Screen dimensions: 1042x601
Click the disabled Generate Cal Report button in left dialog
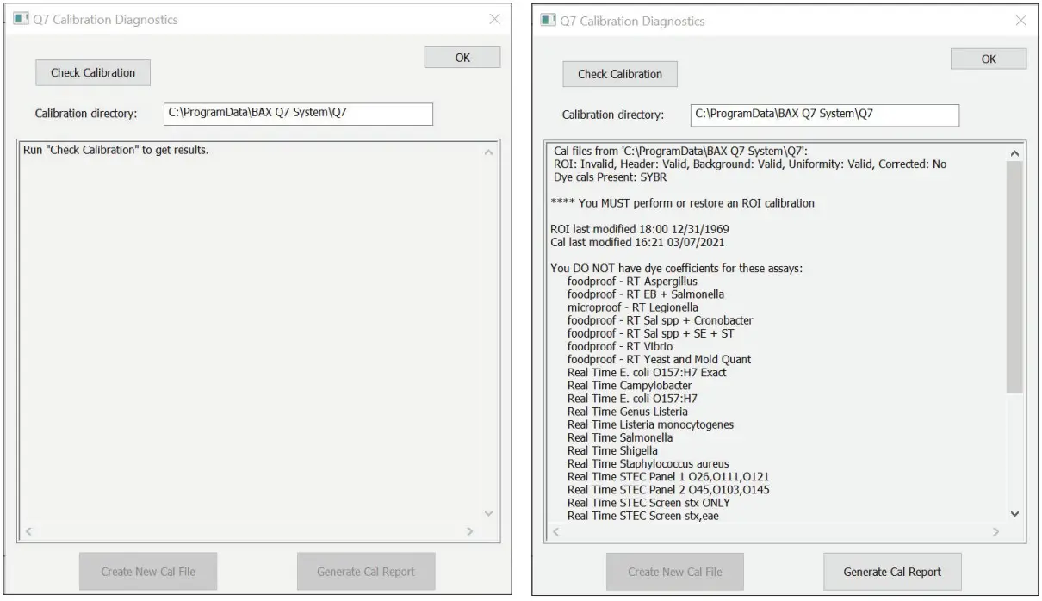click(x=366, y=572)
